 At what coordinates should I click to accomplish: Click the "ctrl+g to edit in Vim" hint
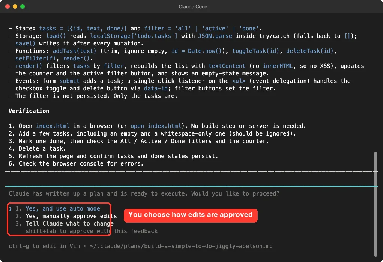coord(44,246)
